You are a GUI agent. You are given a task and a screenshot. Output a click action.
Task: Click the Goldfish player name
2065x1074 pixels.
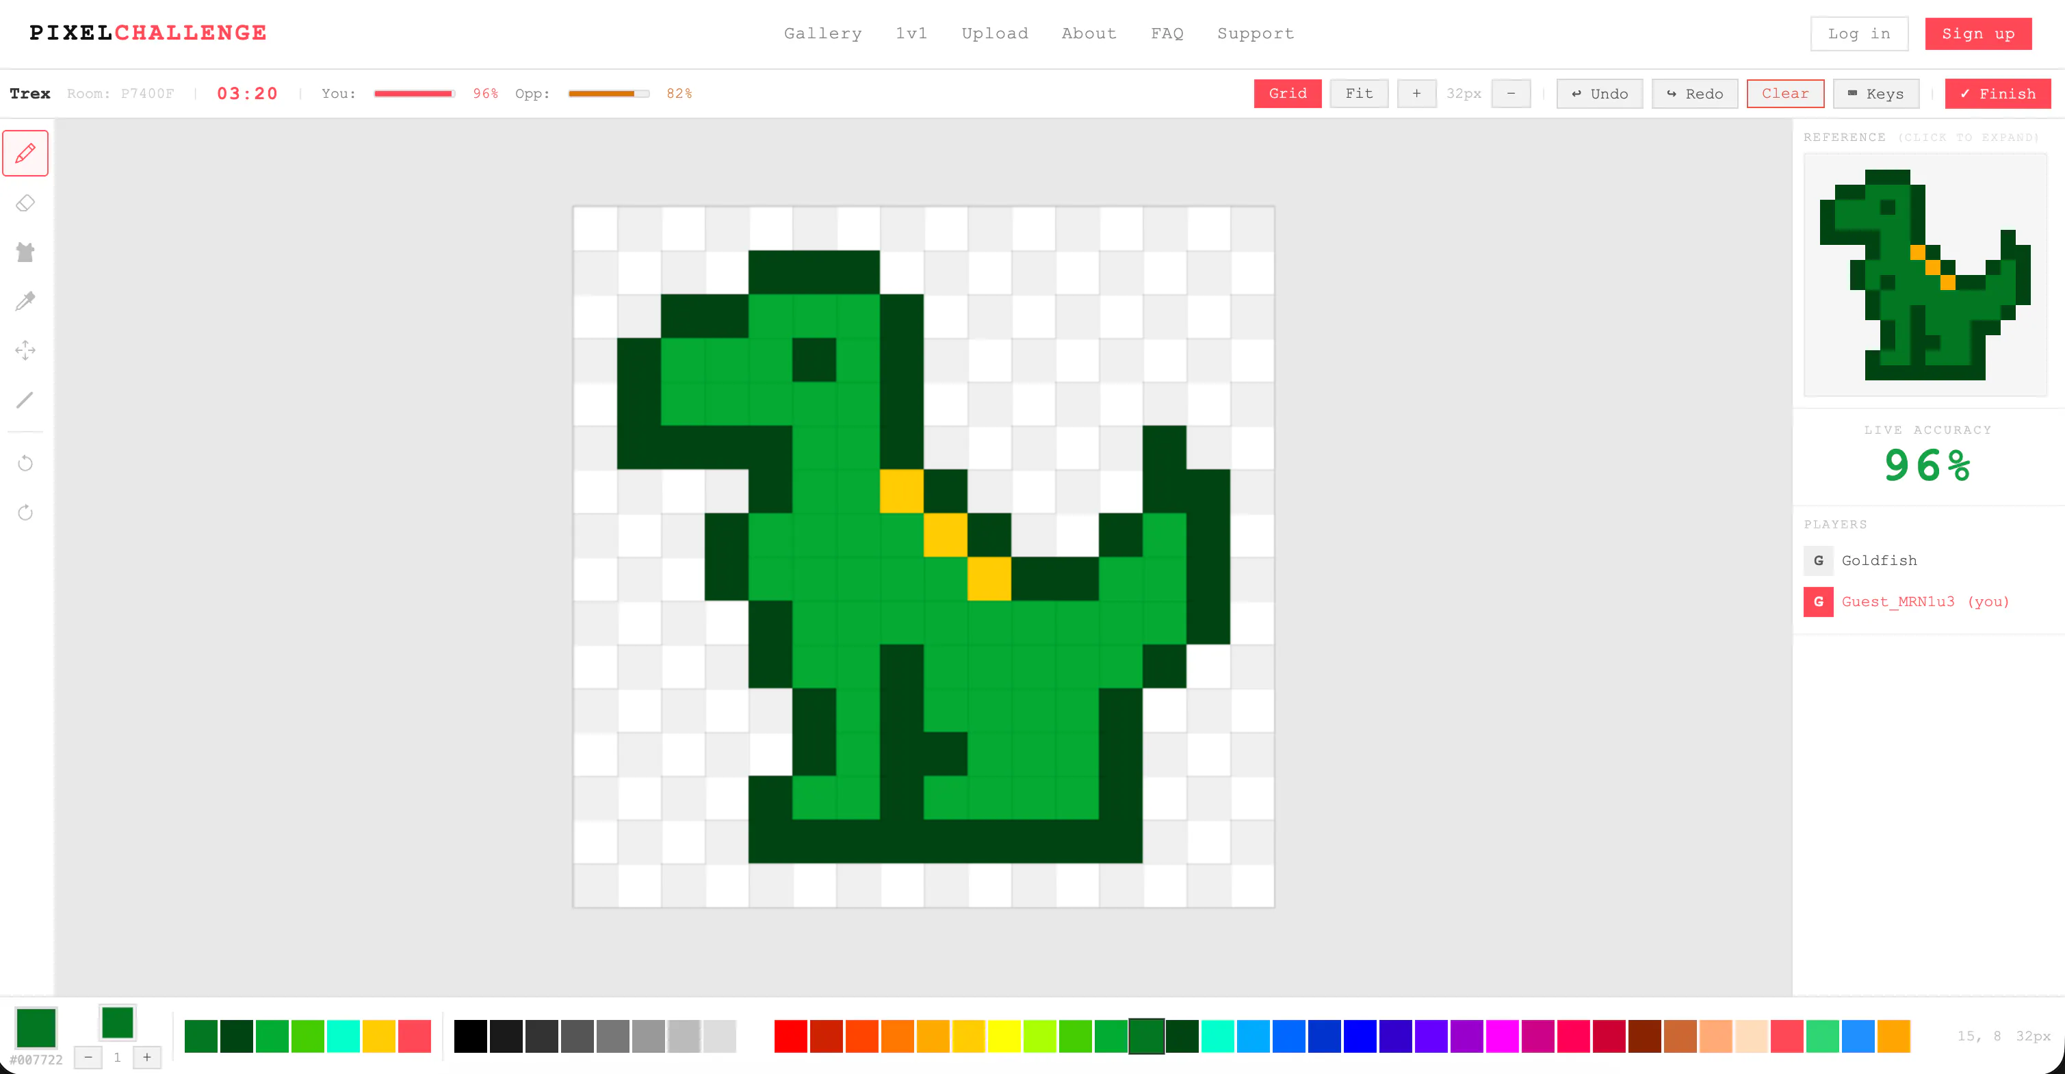click(x=1879, y=560)
